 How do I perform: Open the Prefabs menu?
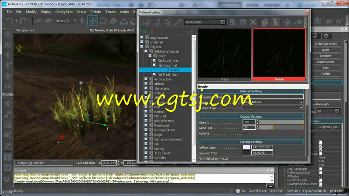pos(96,12)
